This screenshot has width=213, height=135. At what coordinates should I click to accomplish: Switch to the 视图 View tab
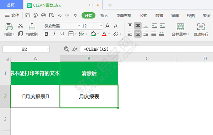191,16
